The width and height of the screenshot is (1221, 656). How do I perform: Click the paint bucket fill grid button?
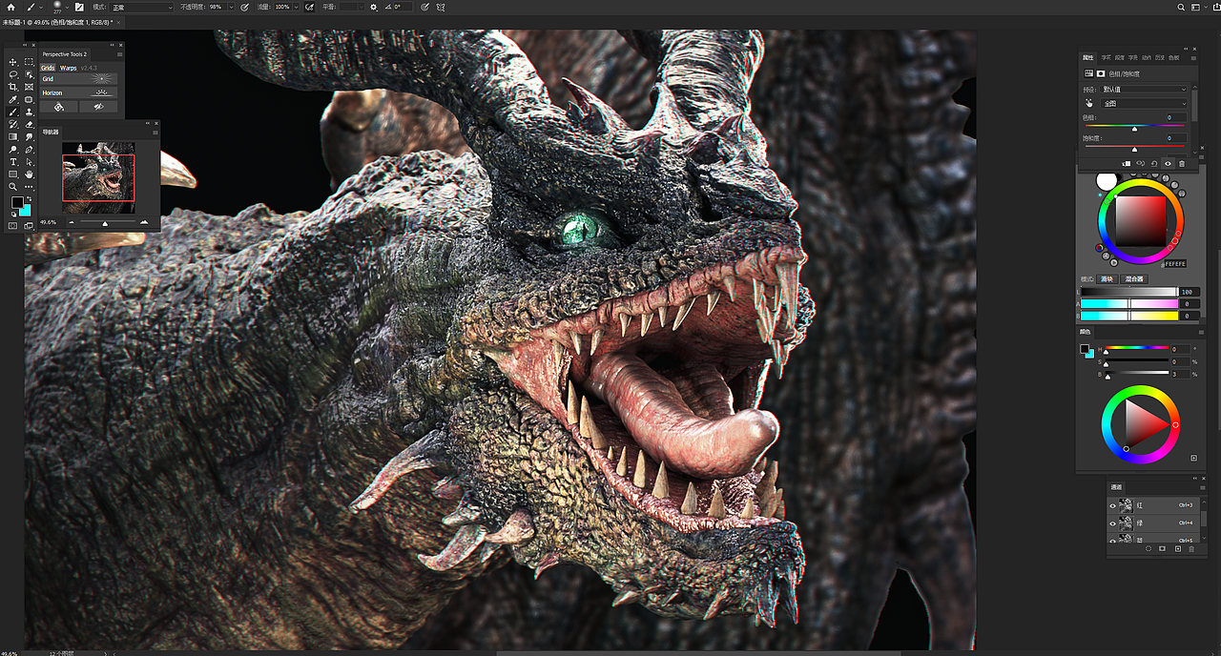59,107
